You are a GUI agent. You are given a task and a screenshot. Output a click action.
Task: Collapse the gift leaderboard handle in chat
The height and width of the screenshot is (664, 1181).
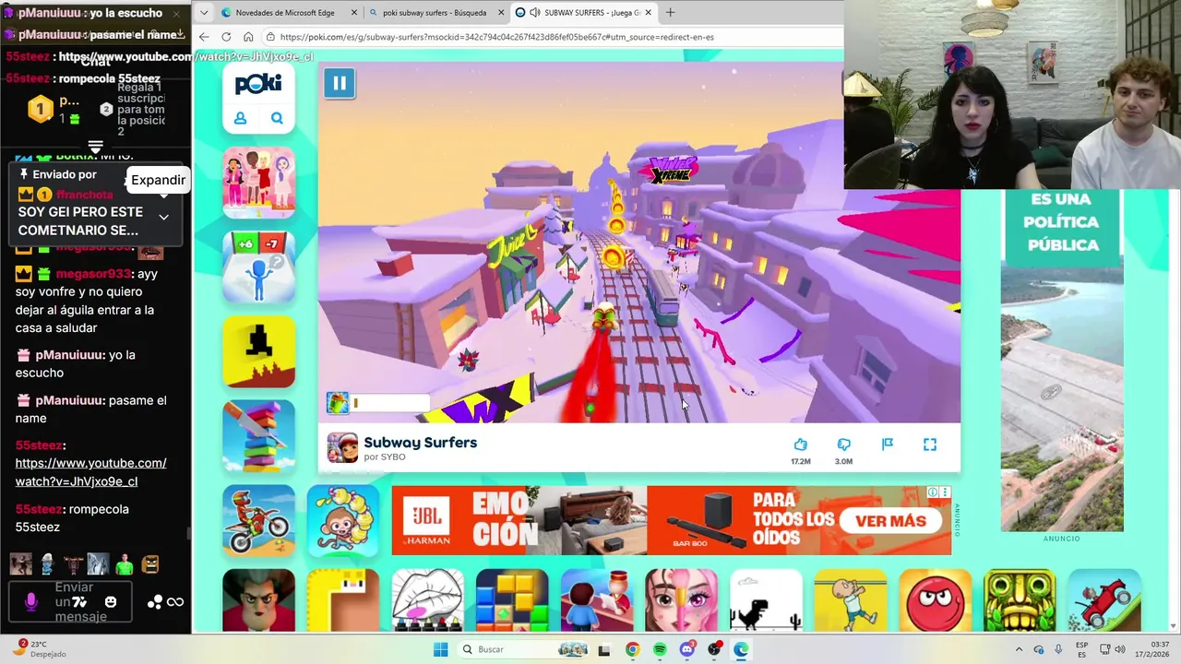pyautogui.click(x=95, y=147)
